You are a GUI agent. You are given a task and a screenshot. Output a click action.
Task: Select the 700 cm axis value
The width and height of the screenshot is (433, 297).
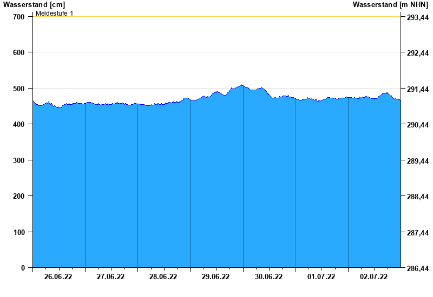click(x=19, y=17)
